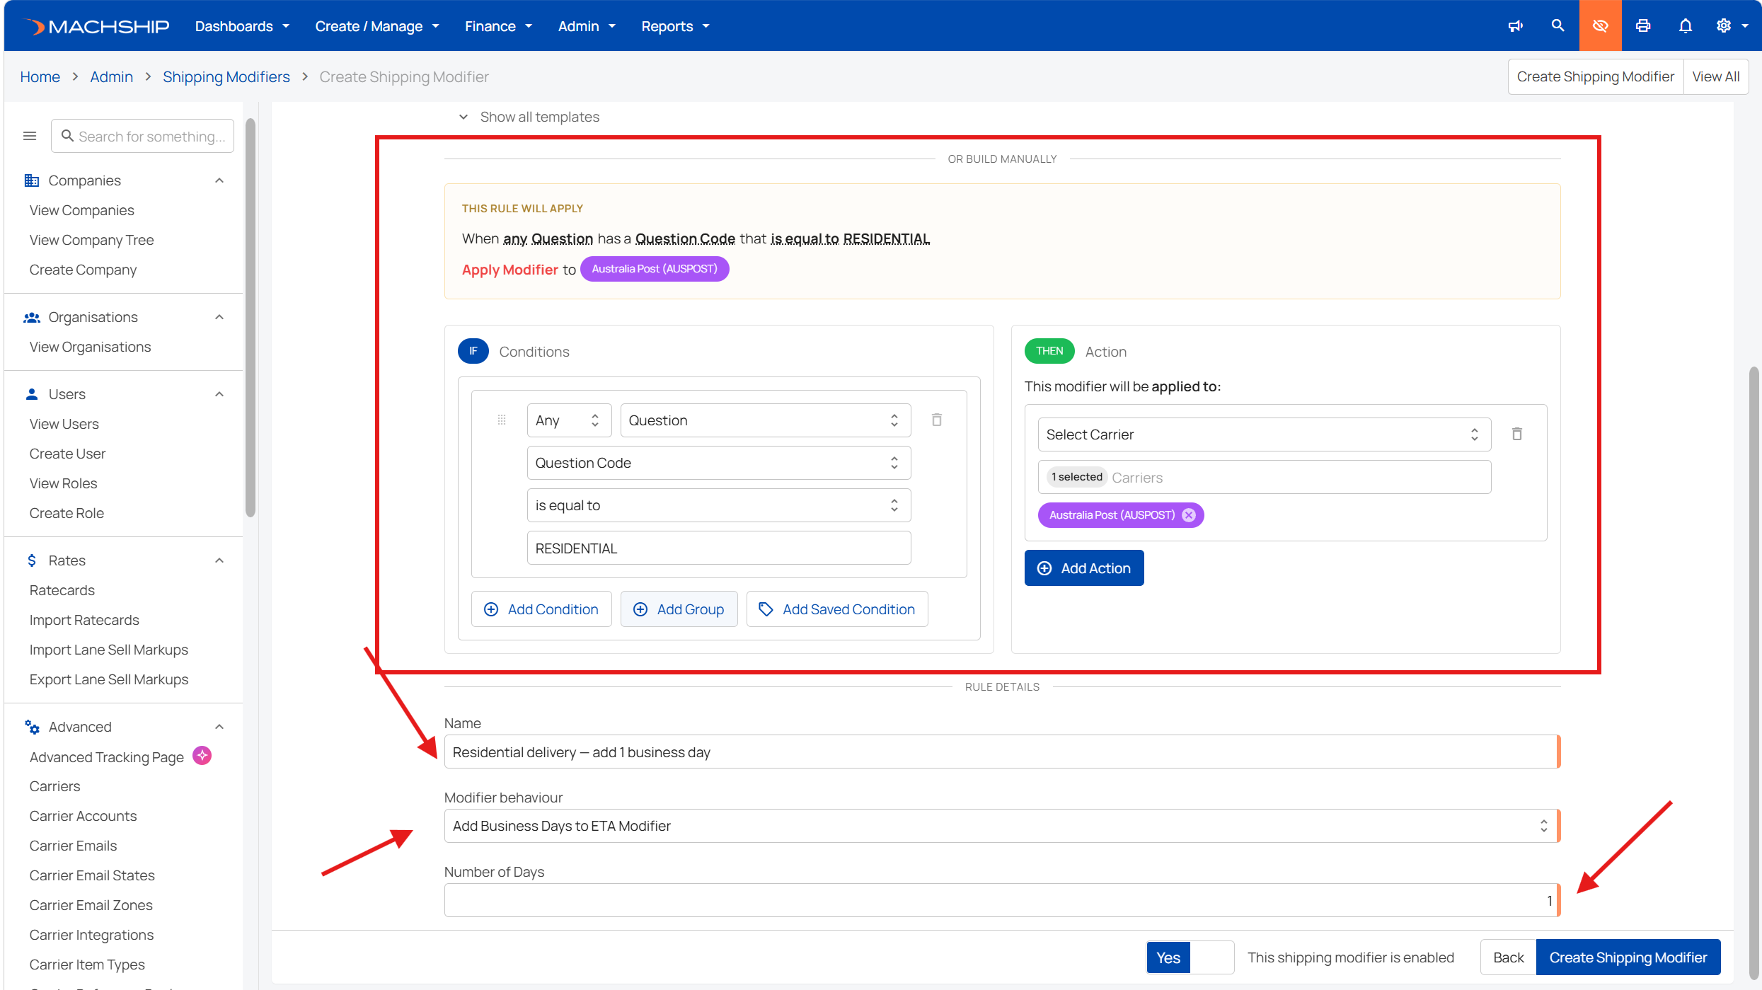
Task: Expand Show all templates
Action: click(x=529, y=117)
